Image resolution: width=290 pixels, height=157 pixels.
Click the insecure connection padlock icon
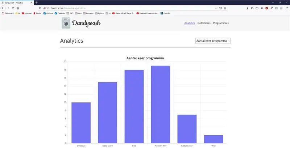[44, 8]
